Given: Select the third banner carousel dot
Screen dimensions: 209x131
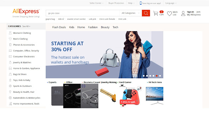Looking at the screenshot, I should 150,76.
